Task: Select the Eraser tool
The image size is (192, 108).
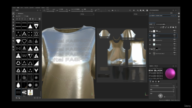Action: click(13, 16)
